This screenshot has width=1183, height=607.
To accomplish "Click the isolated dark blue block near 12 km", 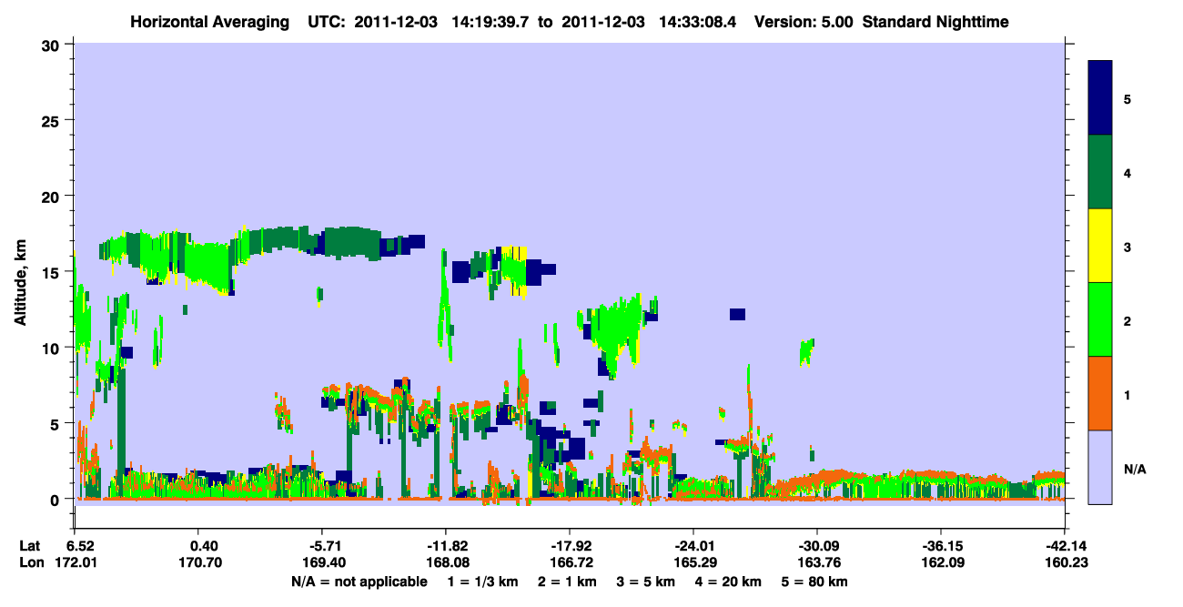I will 737,314.
